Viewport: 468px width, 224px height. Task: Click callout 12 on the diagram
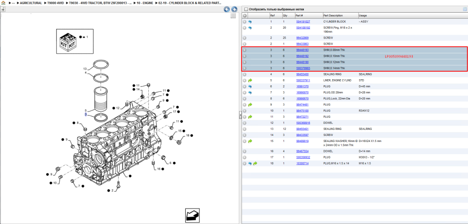pyautogui.click(x=118, y=108)
